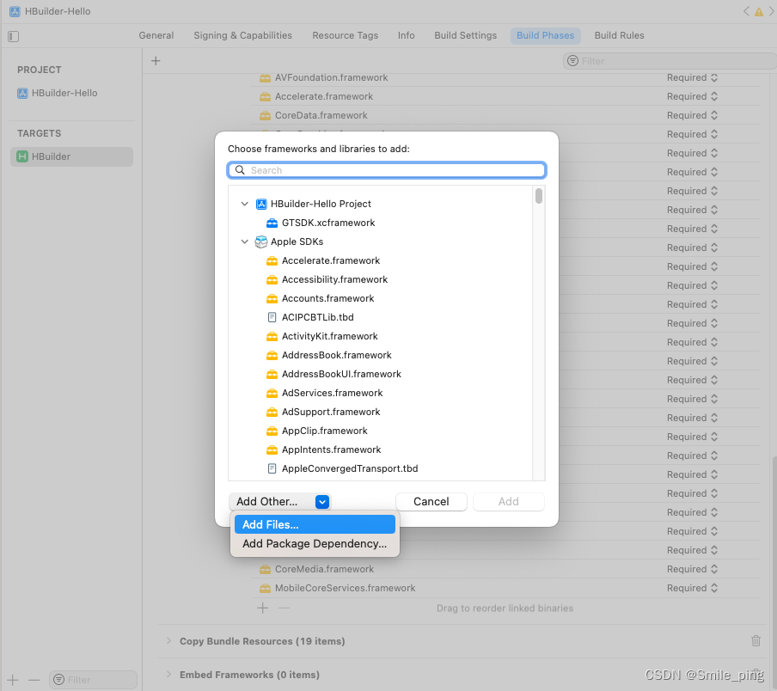Click into the frameworks Search field
Image resolution: width=777 pixels, height=691 pixels.
click(x=387, y=170)
